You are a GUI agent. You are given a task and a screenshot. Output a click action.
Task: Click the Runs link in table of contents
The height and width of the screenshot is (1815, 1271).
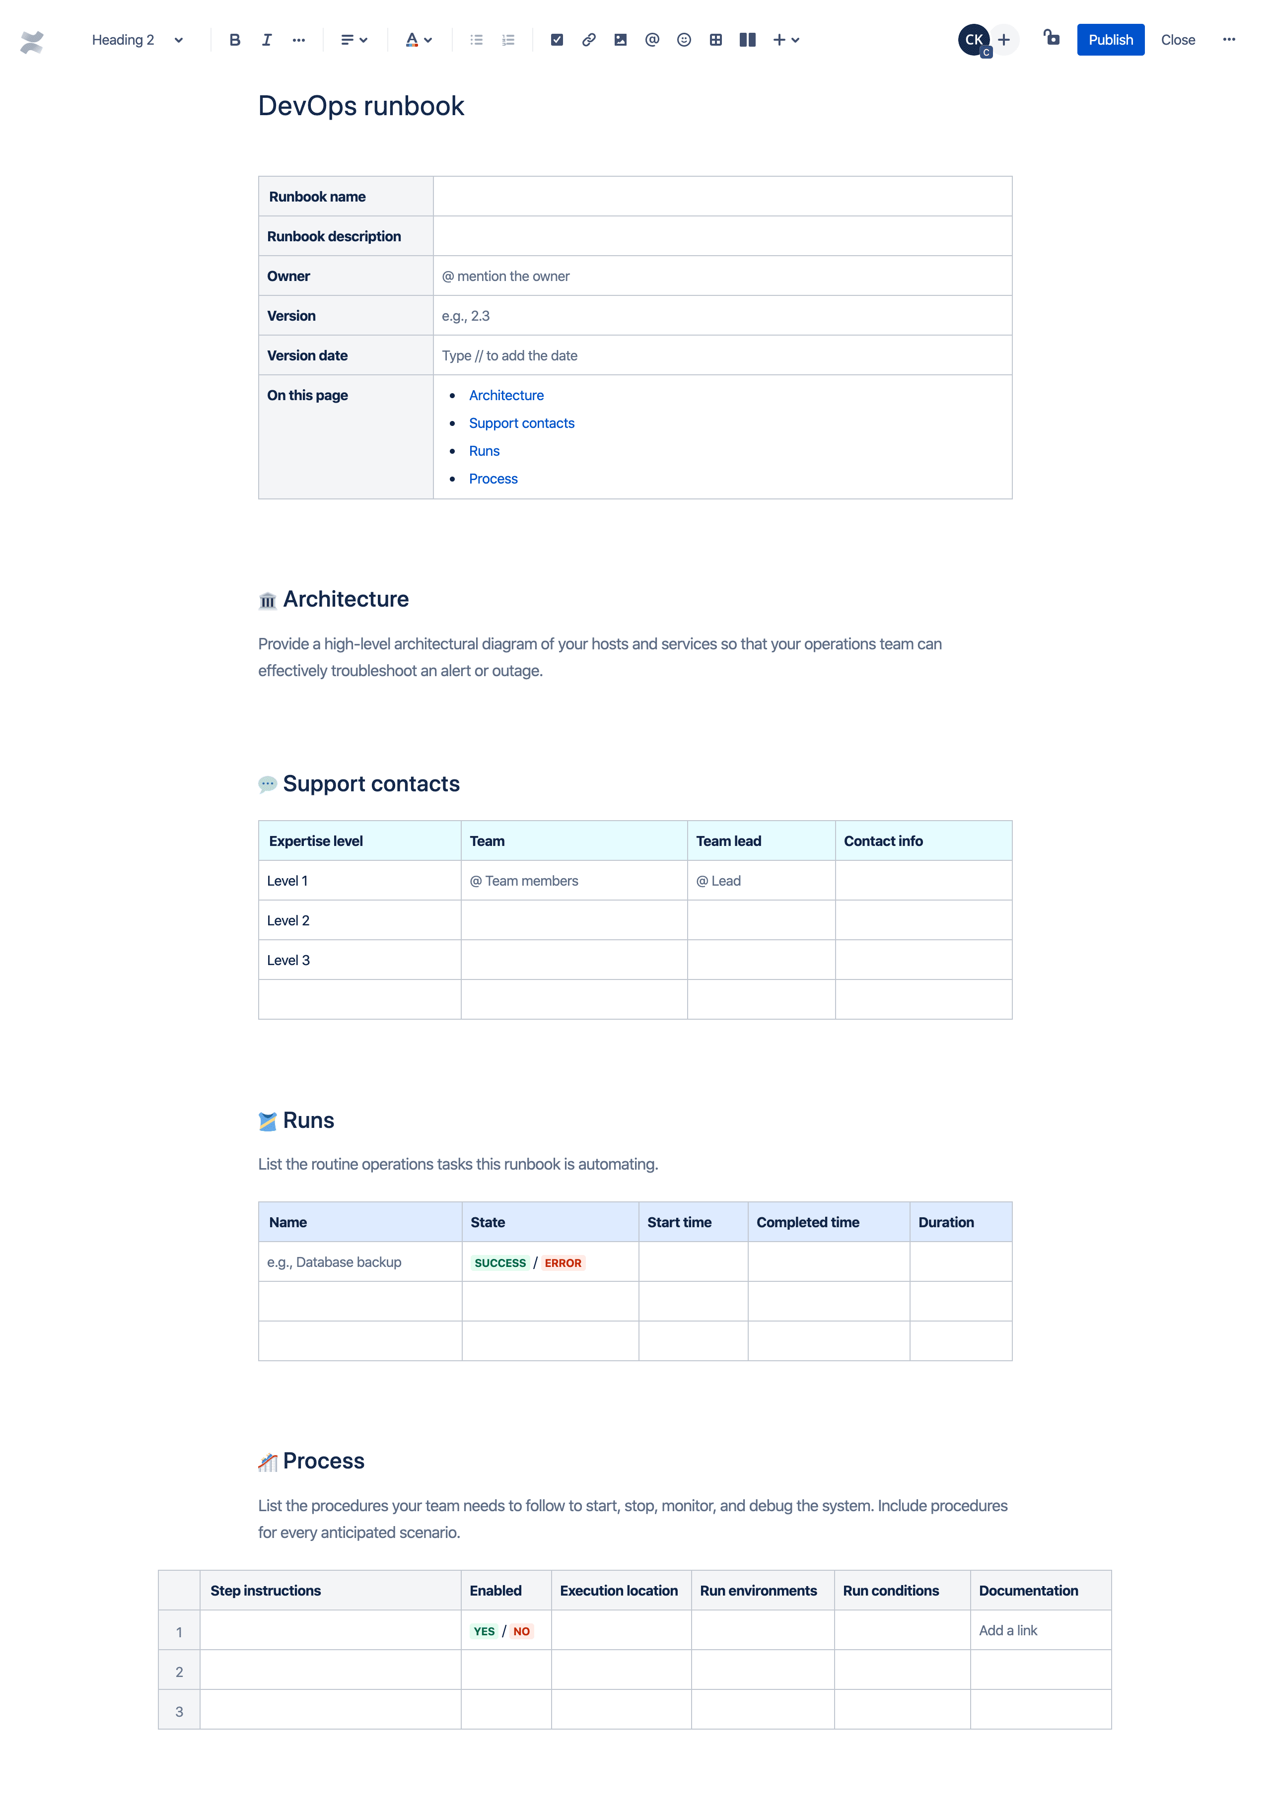(x=485, y=450)
